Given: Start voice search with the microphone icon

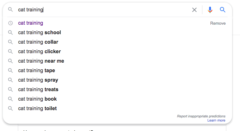Looking at the screenshot, I should 210,10.
